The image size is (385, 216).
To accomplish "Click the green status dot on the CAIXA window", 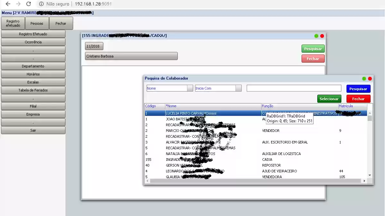I will pyautogui.click(x=316, y=36).
